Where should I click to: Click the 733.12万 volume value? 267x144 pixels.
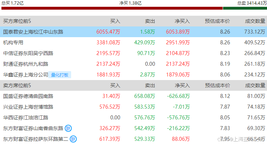(x=254, y=32)
